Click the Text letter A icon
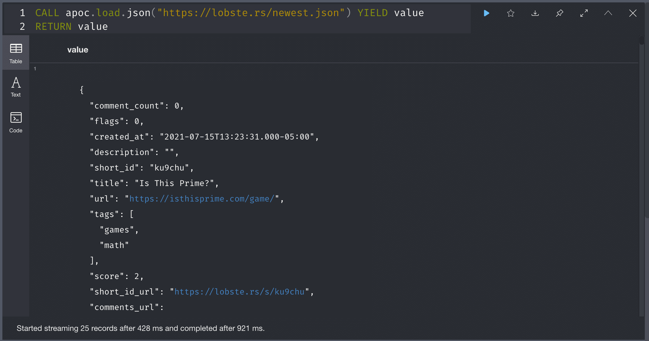 pos(16,83)
